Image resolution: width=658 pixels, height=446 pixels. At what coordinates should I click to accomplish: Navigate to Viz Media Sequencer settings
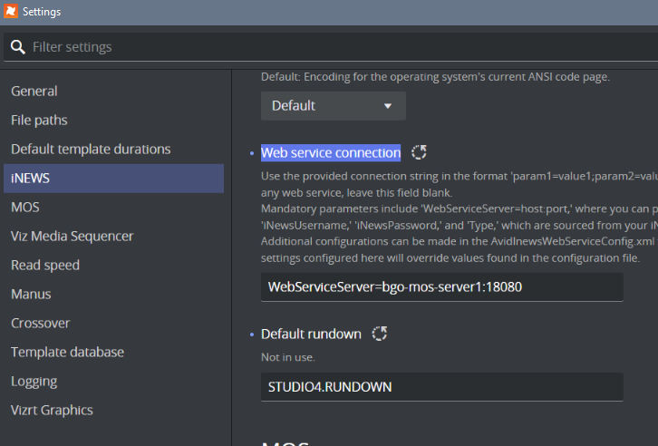click(73, 237)
